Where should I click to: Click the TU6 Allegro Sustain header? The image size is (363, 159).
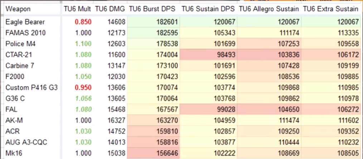(x=269, y=9)
